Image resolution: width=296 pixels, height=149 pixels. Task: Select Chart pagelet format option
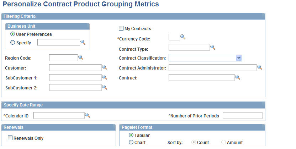131,142
